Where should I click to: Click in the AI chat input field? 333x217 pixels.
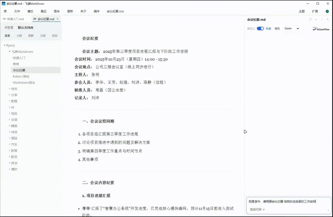(x=288, y=202)
